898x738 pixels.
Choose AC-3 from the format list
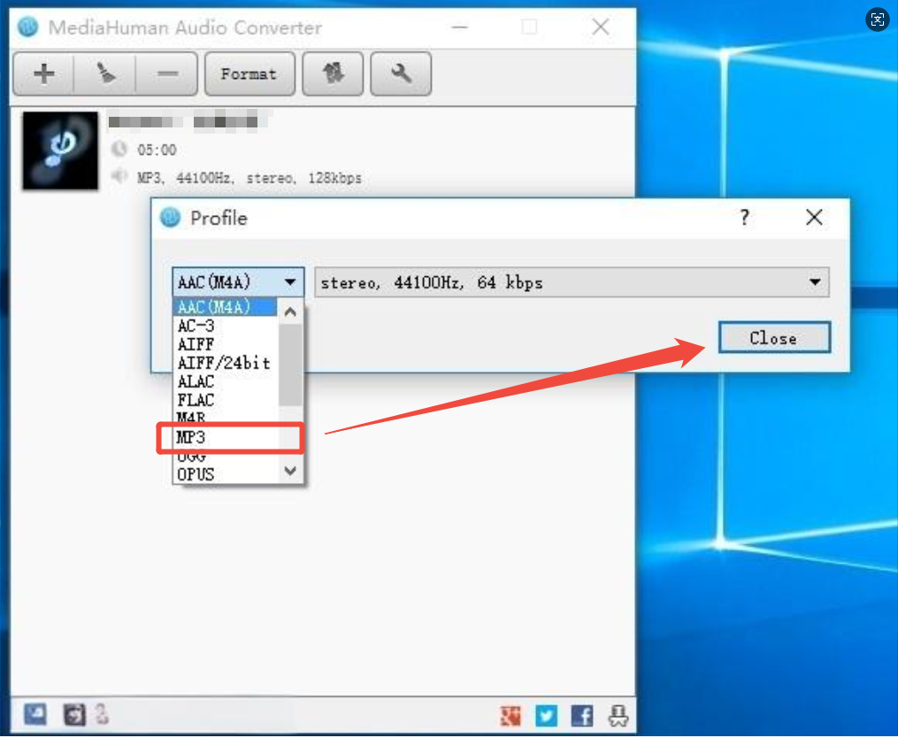point(225,326)
